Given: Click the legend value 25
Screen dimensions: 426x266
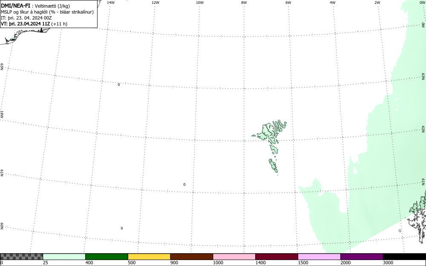Looking at the screenshot, I should 46,263.
